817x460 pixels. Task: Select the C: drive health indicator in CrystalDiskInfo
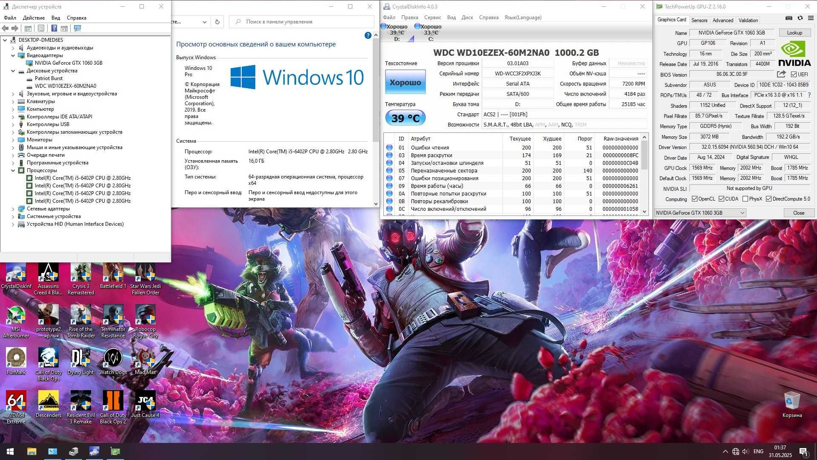[430, 32]
